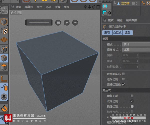The image size is (150, 125).
Task: Open the 偏移模式 dropdown set to 比率
Action: point(136,50)
